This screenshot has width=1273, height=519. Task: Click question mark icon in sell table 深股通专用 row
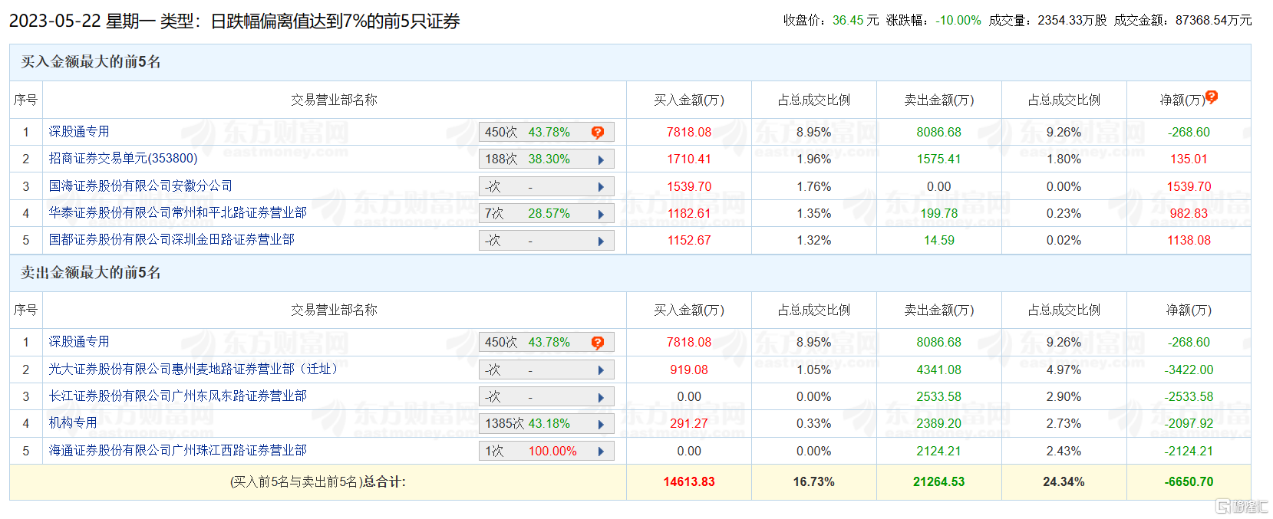pyautogui.click(x=598, y=343)
